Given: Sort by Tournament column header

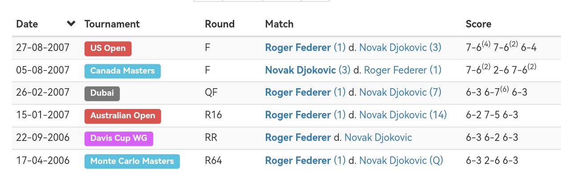Looking at the screenshot, I should coord(112,24).
